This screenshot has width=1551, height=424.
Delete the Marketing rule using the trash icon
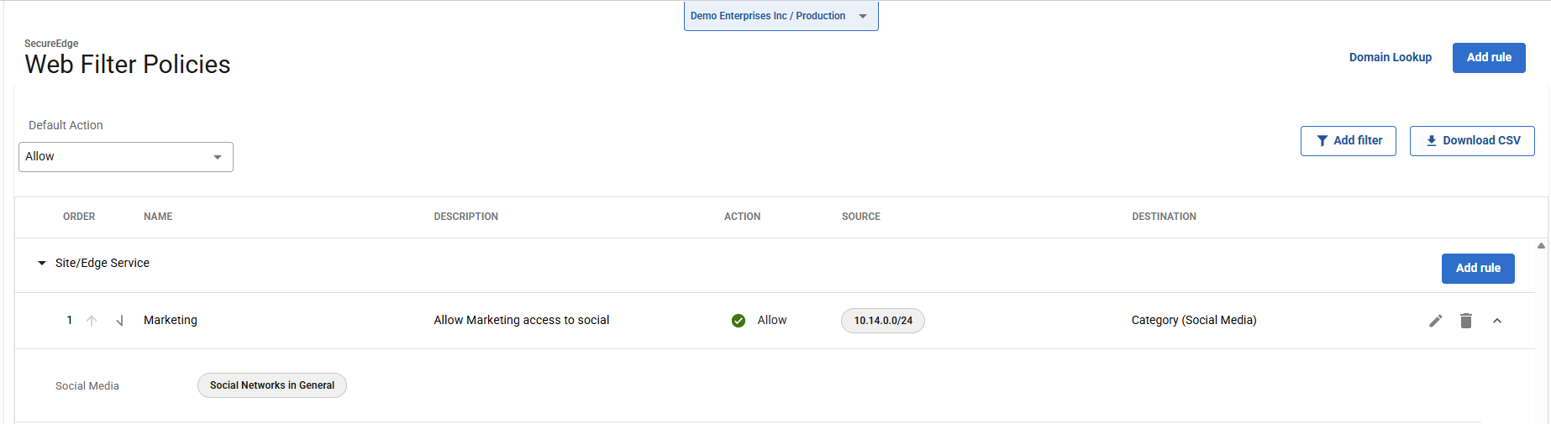[x=1465, y=321]
